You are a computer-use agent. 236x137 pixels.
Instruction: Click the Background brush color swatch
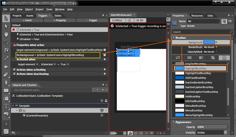[x=209, y=42]
